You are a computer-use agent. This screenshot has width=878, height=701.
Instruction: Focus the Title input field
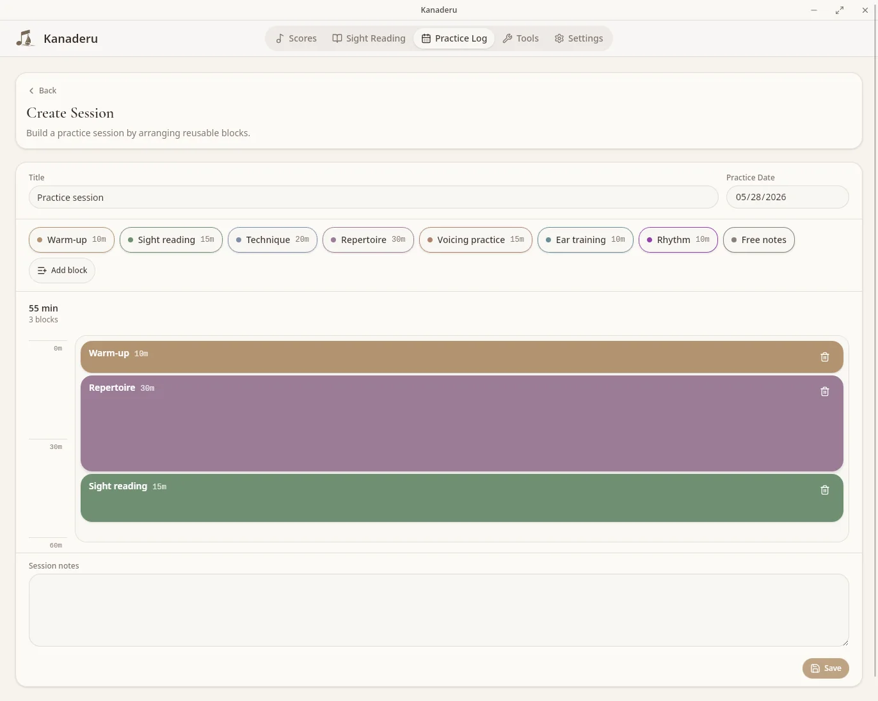373,197
